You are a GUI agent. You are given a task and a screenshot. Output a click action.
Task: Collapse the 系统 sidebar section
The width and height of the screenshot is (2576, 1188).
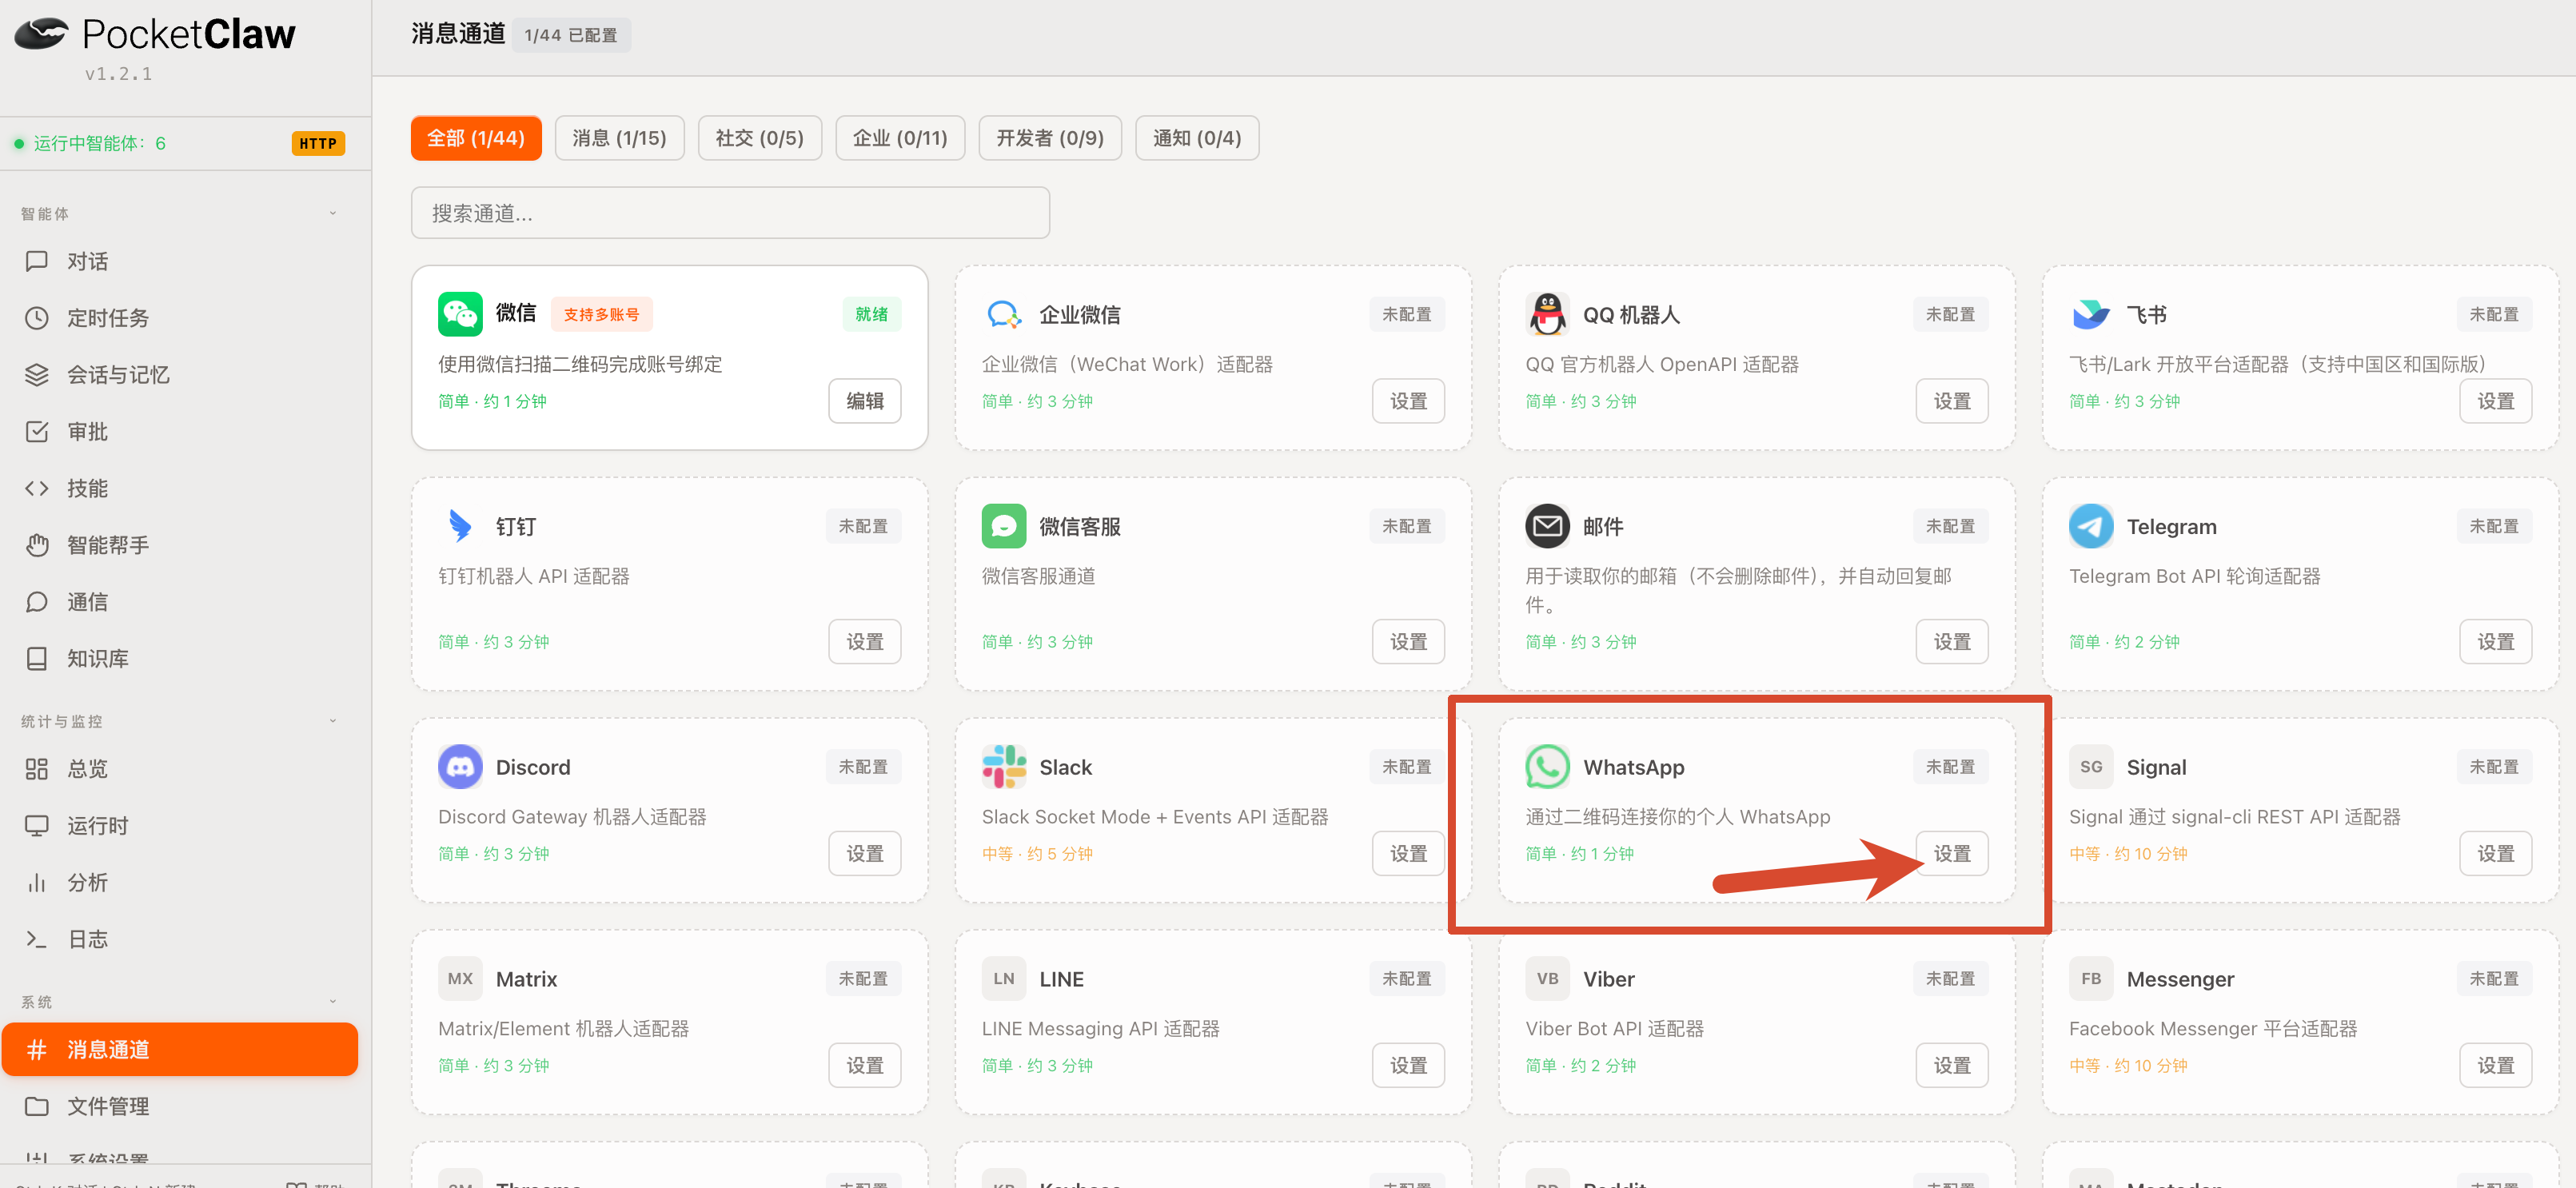click(x=333, y=1001)
